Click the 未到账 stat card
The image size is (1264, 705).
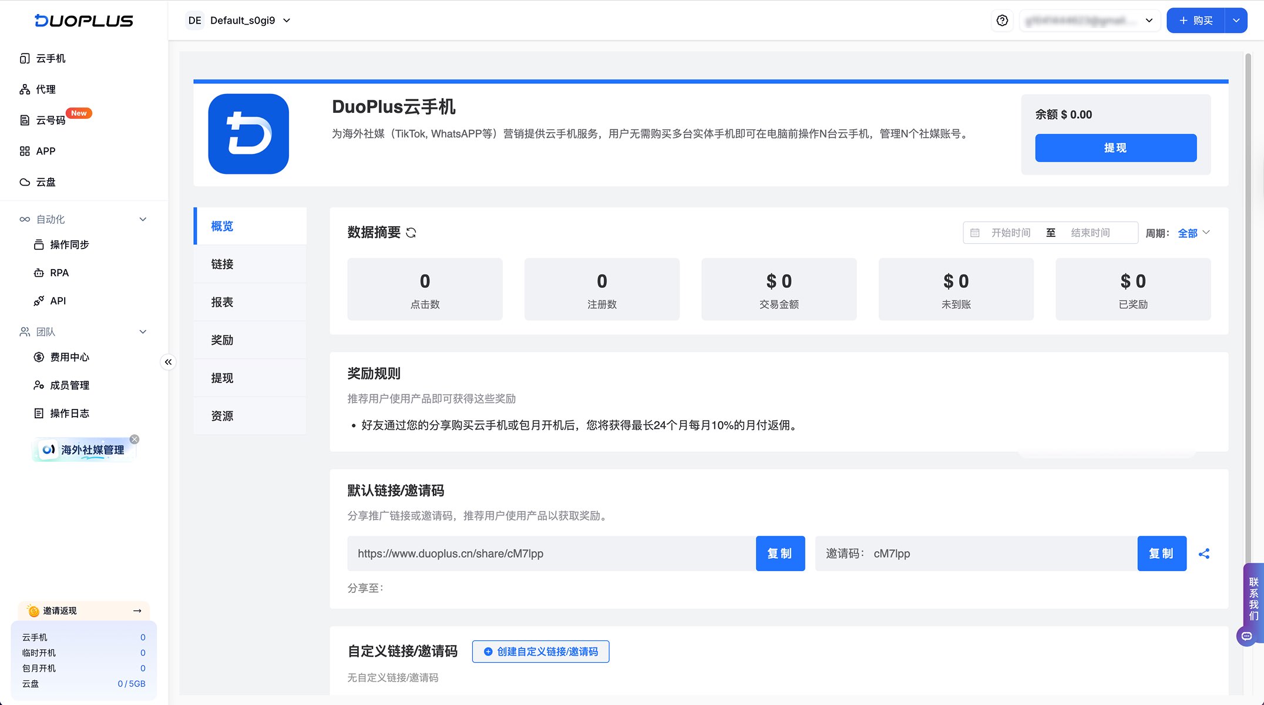956,289
